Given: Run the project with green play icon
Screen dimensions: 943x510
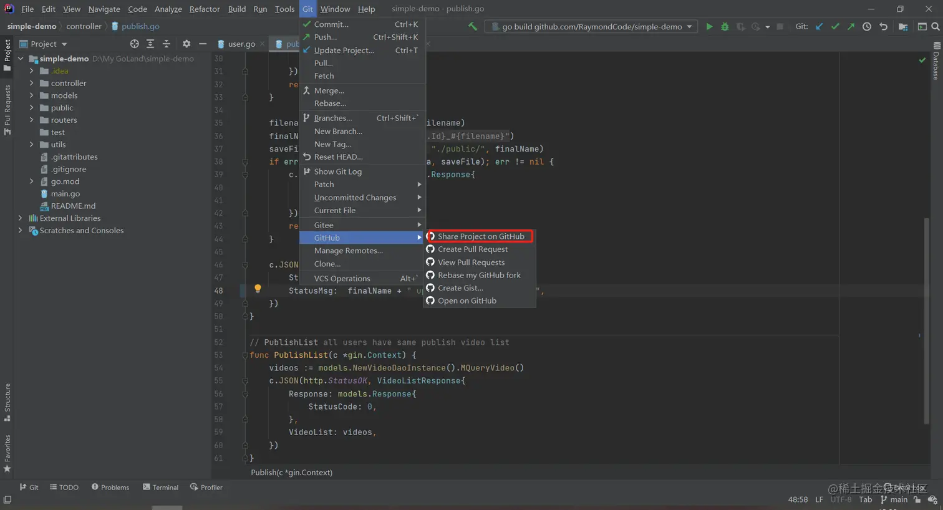Looking at the screenshot, I should click(709, 26).
